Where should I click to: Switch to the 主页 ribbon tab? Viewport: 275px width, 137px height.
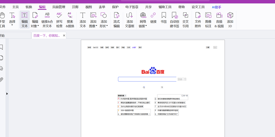click(16, 7)
